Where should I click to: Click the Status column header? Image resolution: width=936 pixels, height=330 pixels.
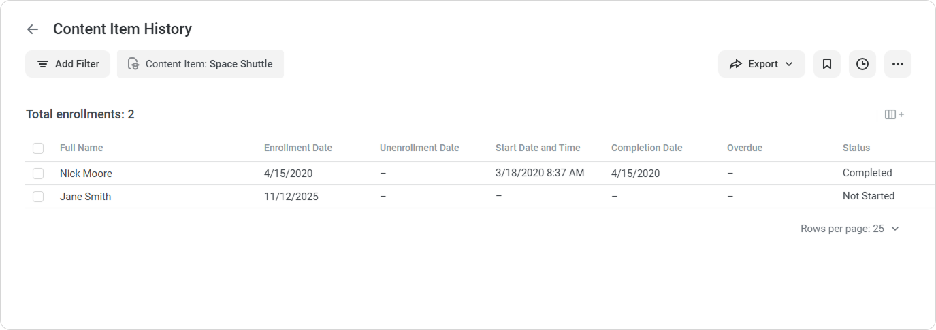coord(856,148)
